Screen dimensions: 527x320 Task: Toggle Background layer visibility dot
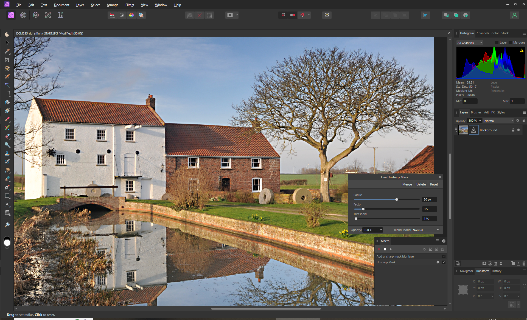point(518,130)
